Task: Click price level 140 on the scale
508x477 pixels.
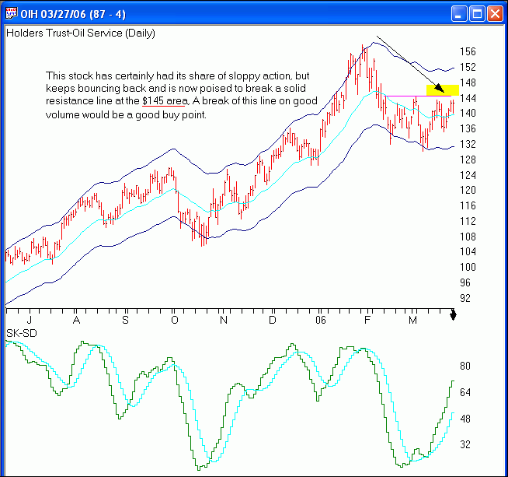Action: [468, 114]
